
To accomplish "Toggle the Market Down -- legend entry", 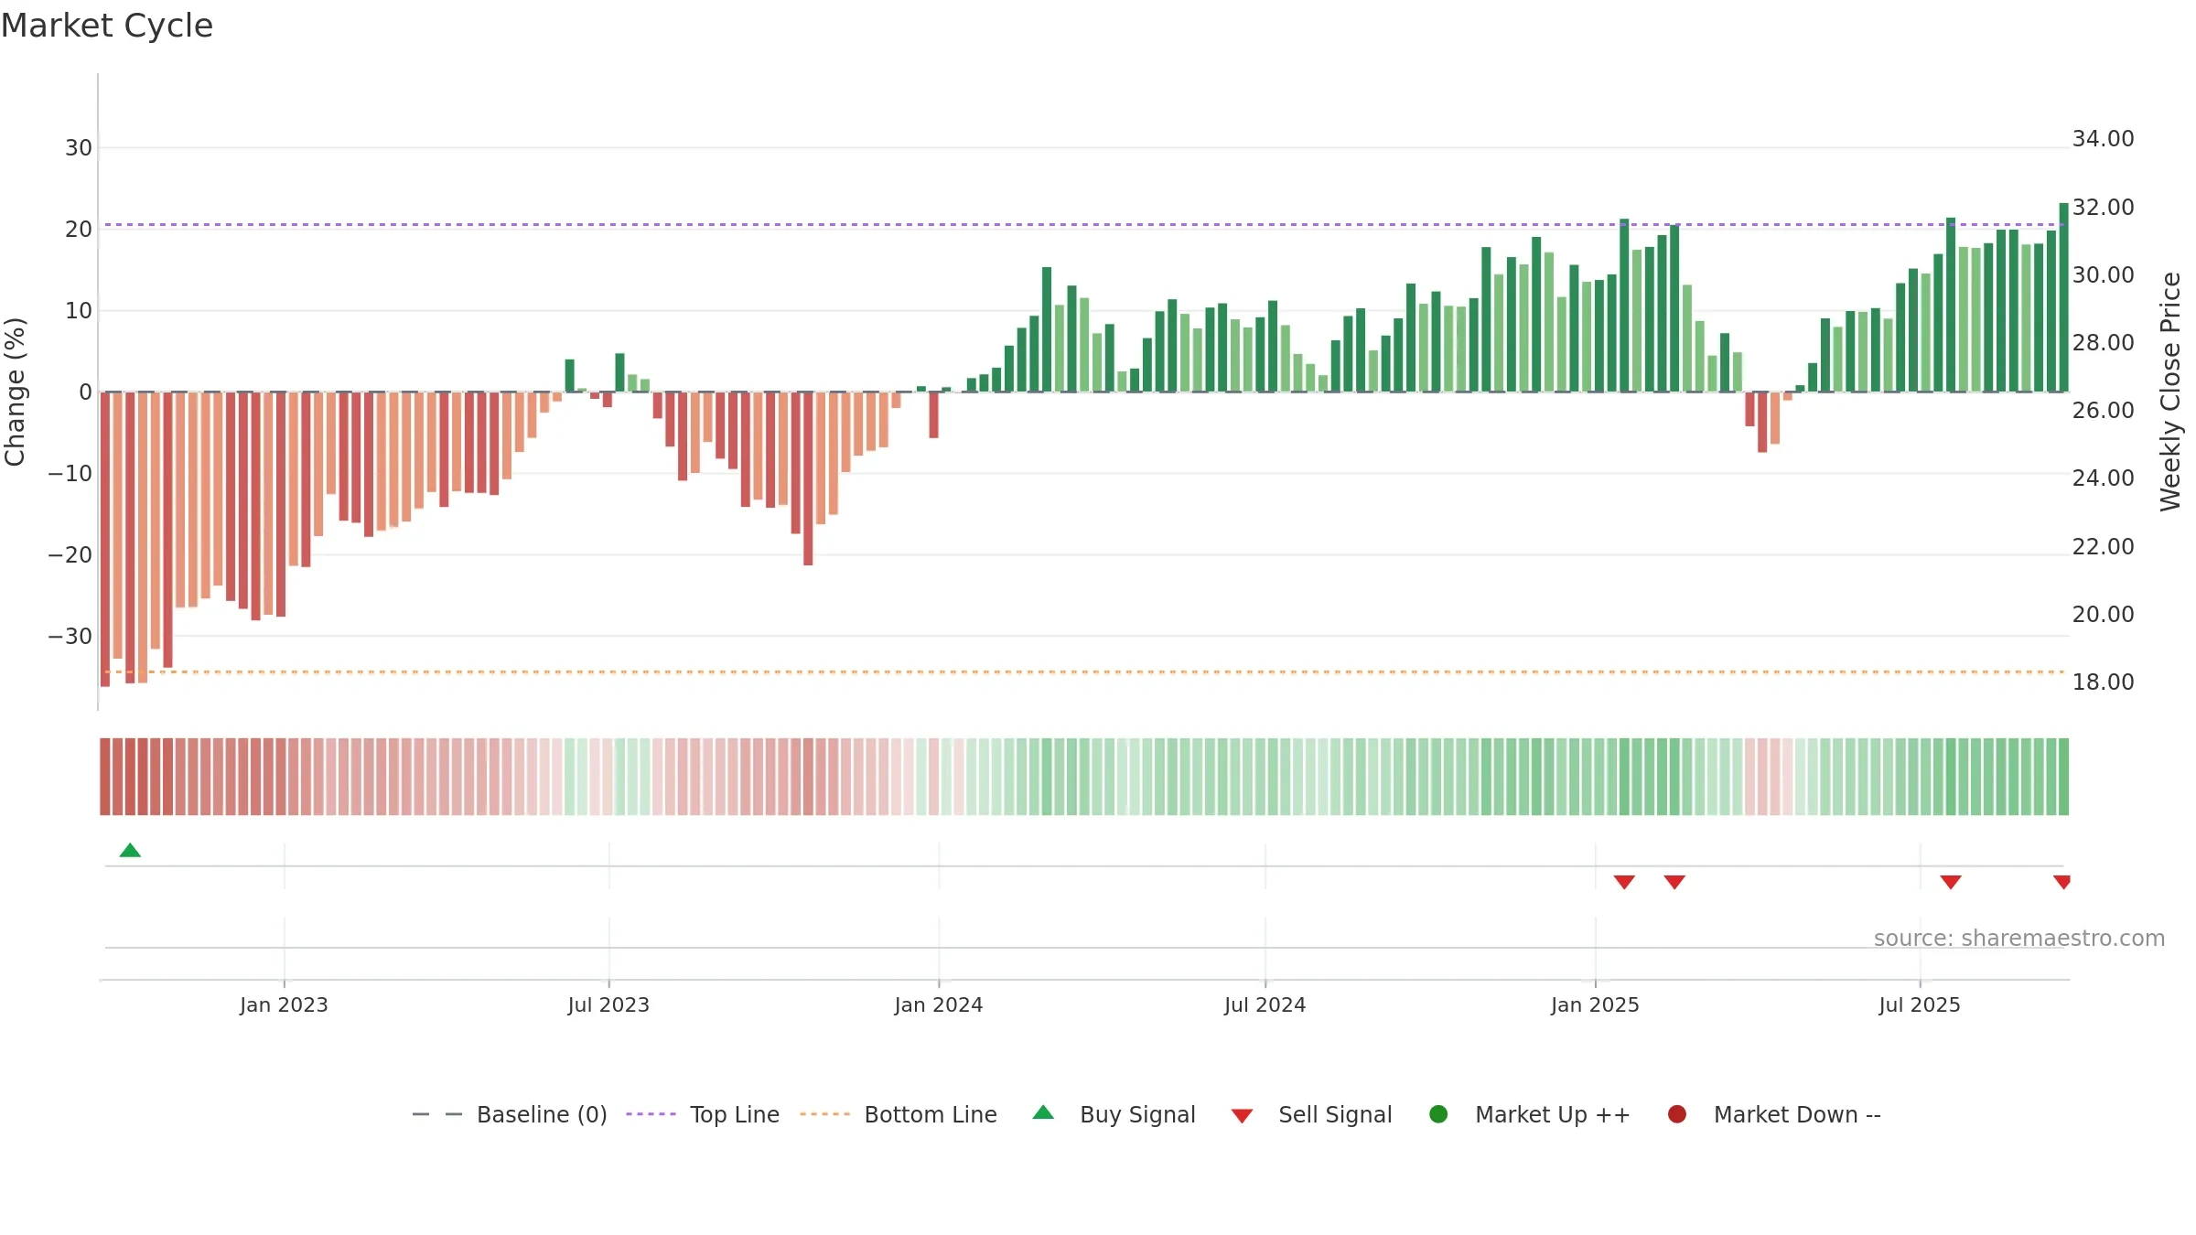I will 1774,1114.
